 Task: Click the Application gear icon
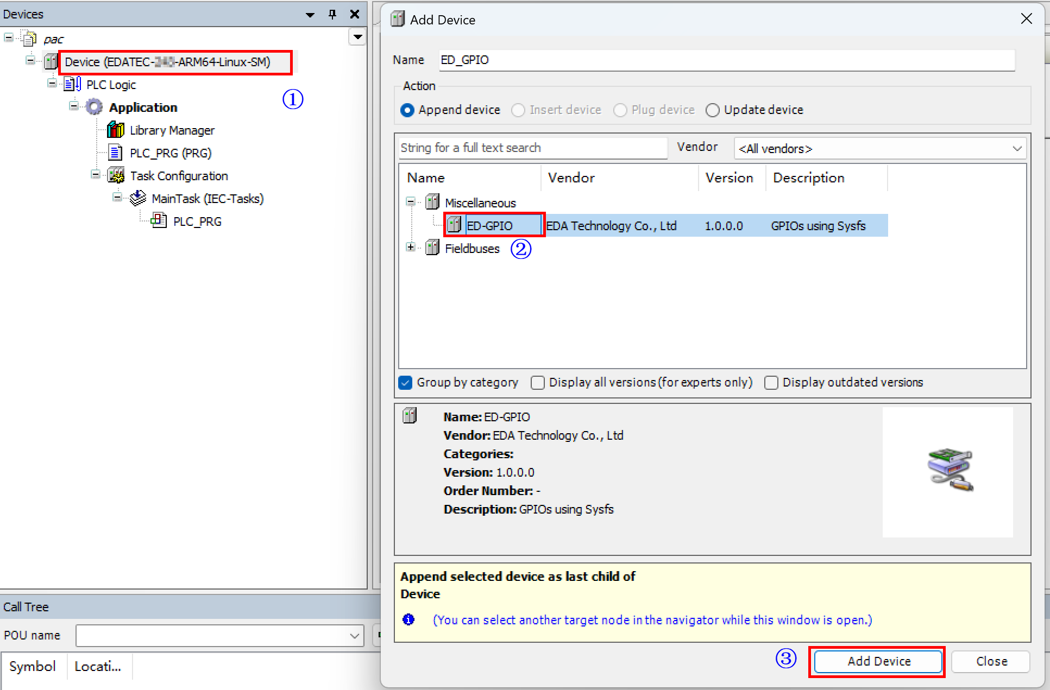94,107
